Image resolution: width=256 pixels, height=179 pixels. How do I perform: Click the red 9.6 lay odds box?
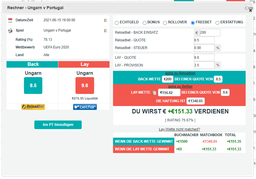pyautogui.click(x=85, y=85)
